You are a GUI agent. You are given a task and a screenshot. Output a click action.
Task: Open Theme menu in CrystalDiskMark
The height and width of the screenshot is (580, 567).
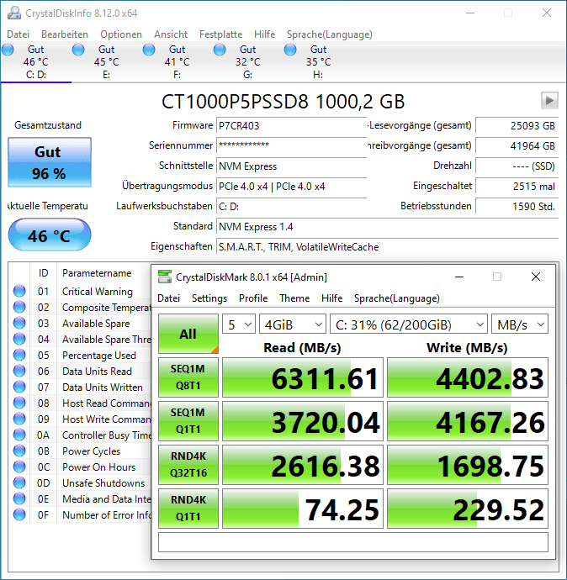pos(294,298)
